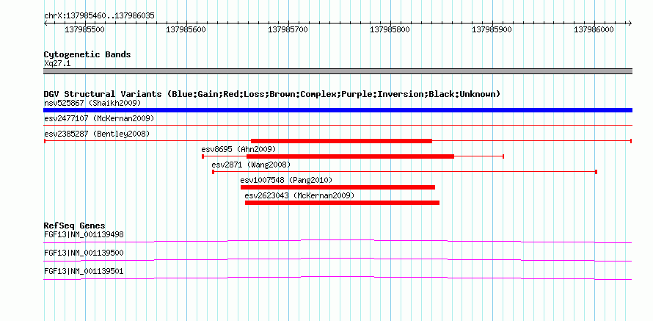The width and height of the screenshot is (653, 321).
Task: Click the 137985800 ruler position
Action: (390, 29)
